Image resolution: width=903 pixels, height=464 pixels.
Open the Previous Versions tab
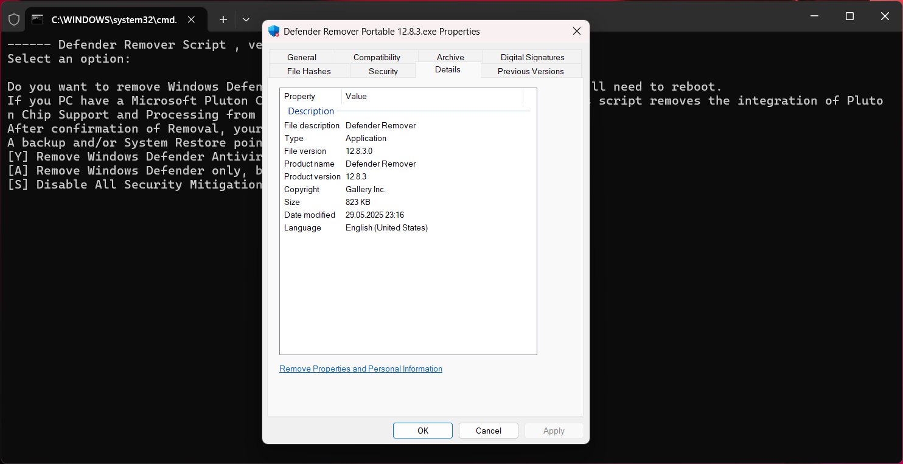tap(531, 71)
